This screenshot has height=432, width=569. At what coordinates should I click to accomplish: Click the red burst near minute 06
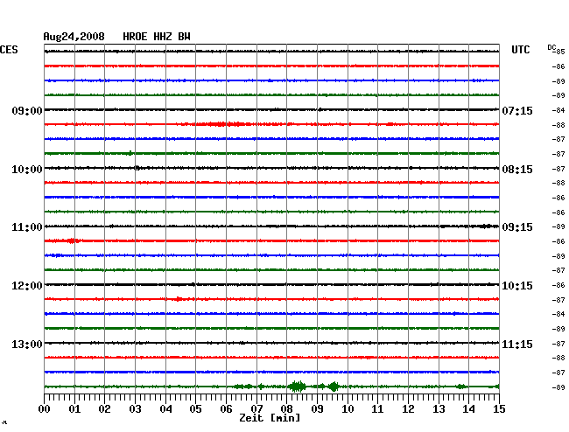point(221,124)
